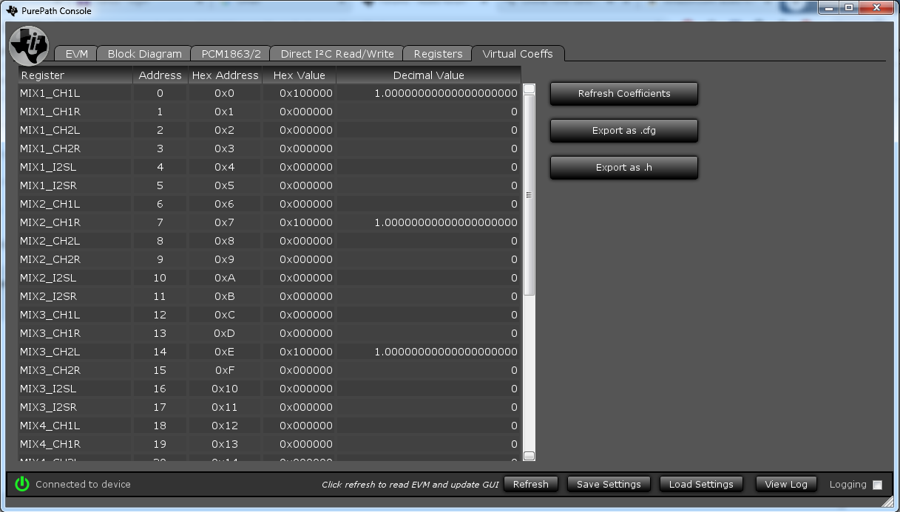Select the MIX3_I2SL register name
Viewport: 900px width, 512px height.
[x=48, y=389]
